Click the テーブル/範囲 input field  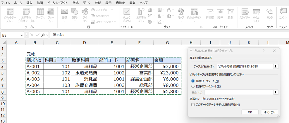pos(245,66)
